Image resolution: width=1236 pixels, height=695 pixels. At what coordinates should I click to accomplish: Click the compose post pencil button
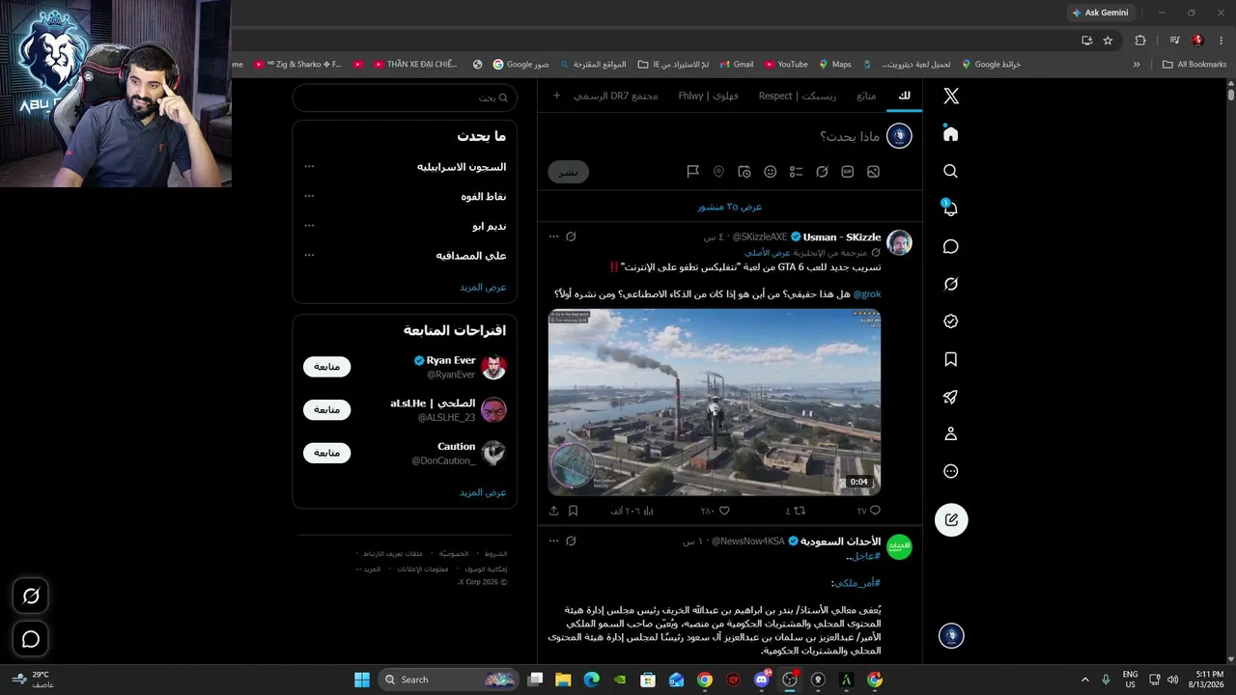(x=951, y=520)
